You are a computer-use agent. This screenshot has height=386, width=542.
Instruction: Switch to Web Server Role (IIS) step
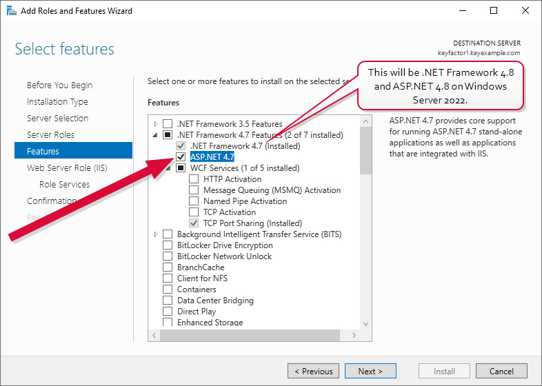[67, 167]
